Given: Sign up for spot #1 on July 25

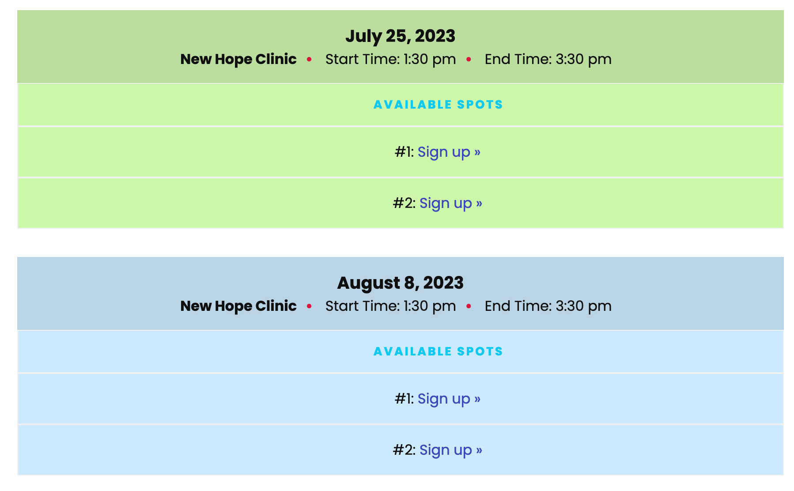Looking at the screenshot, I should (x=449, y=152).
